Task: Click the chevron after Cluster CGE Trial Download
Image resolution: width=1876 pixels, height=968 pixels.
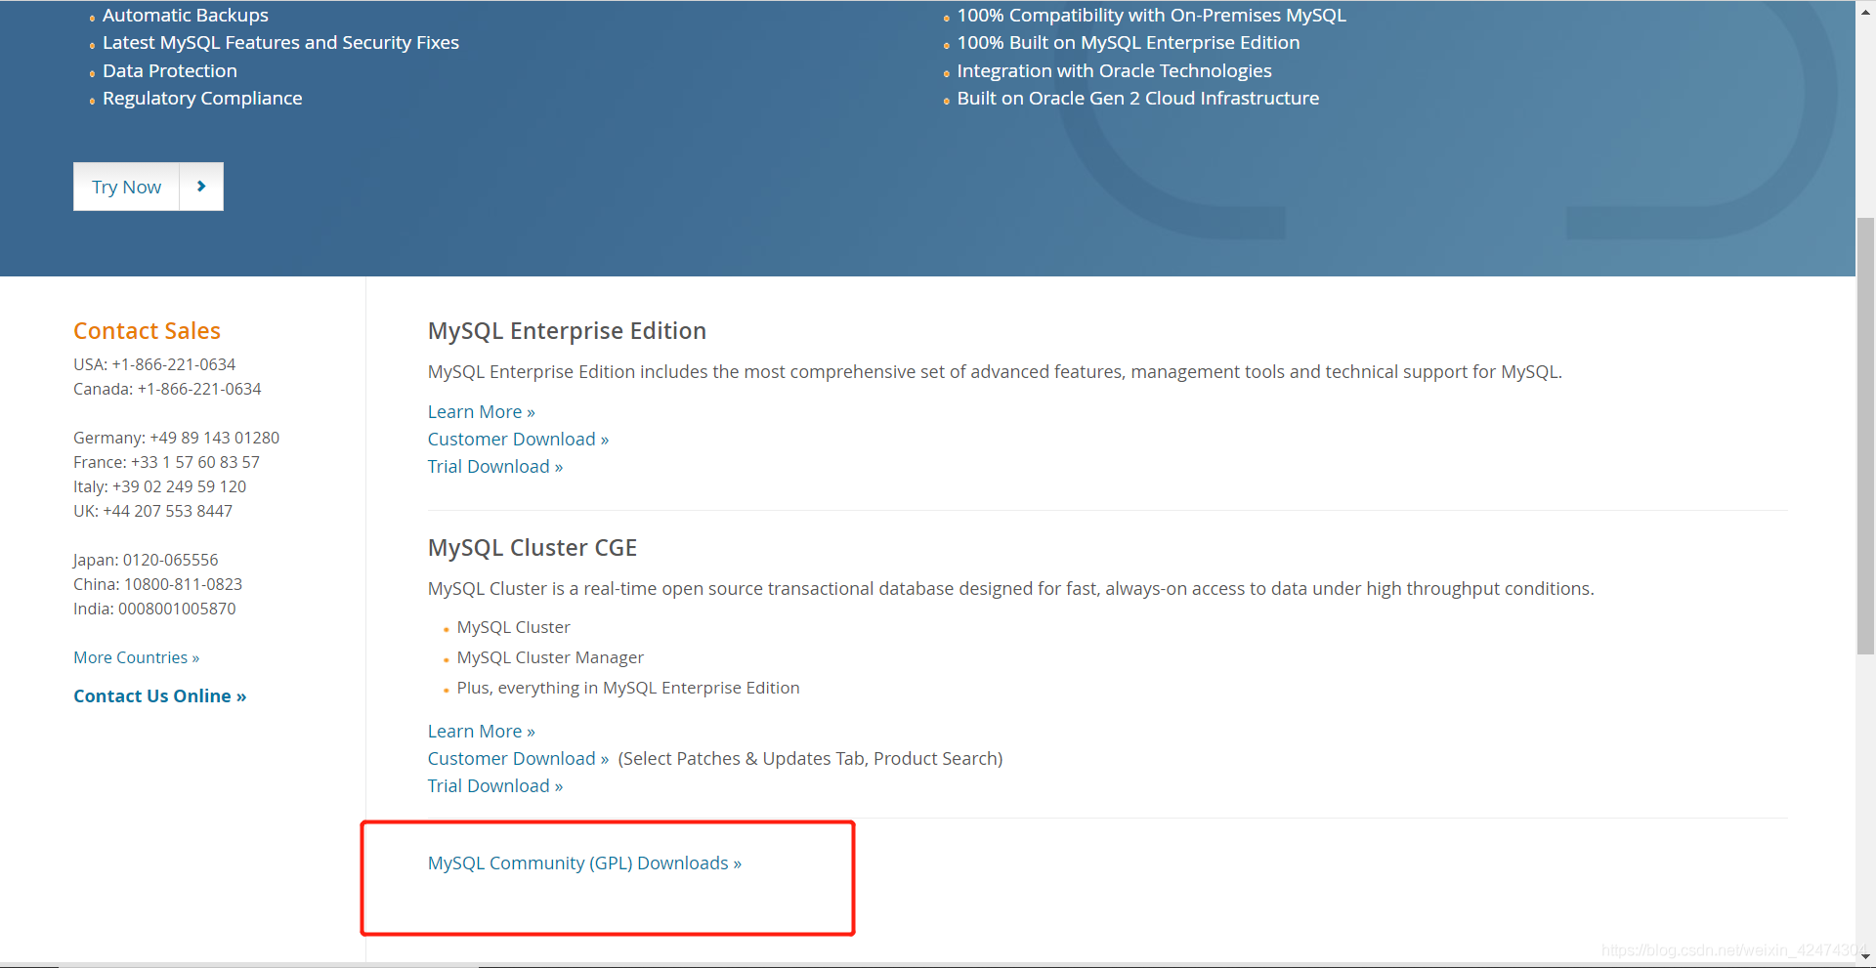Action: [x=557, y=785]
